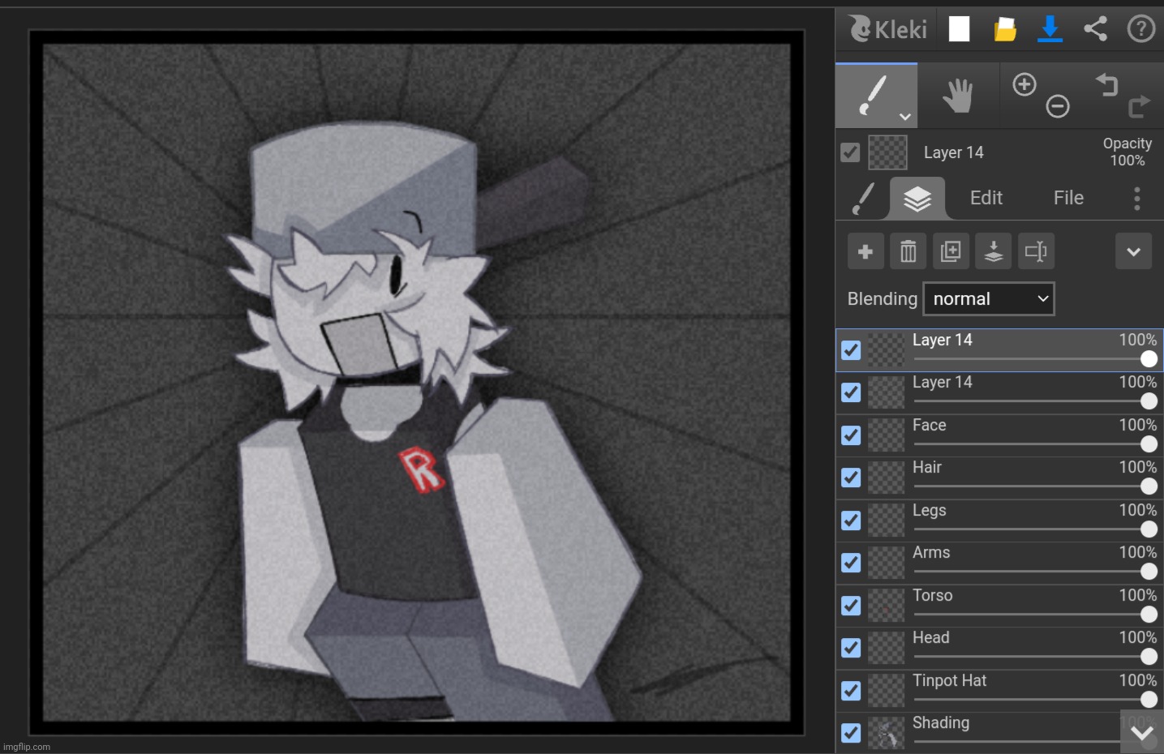Open the help question mark
The height and width of the screenshot is (754, 1164).
pyautogui.click(x=1141, y=29)
